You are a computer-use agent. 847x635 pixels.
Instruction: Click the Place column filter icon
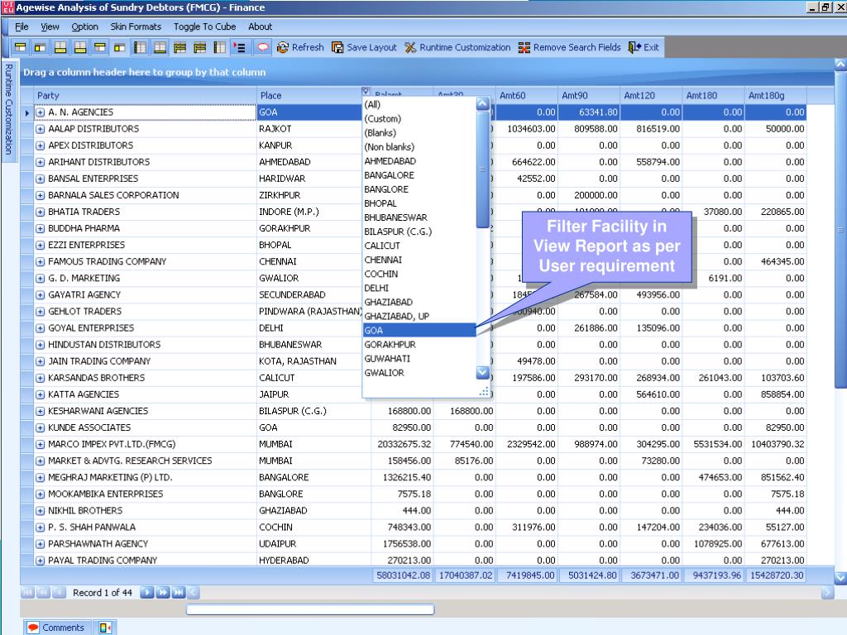[366, 91]
